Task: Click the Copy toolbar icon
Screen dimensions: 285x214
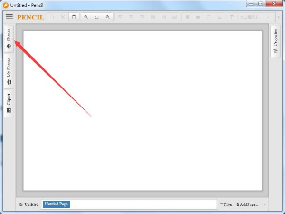Action: tap(52, 17)
